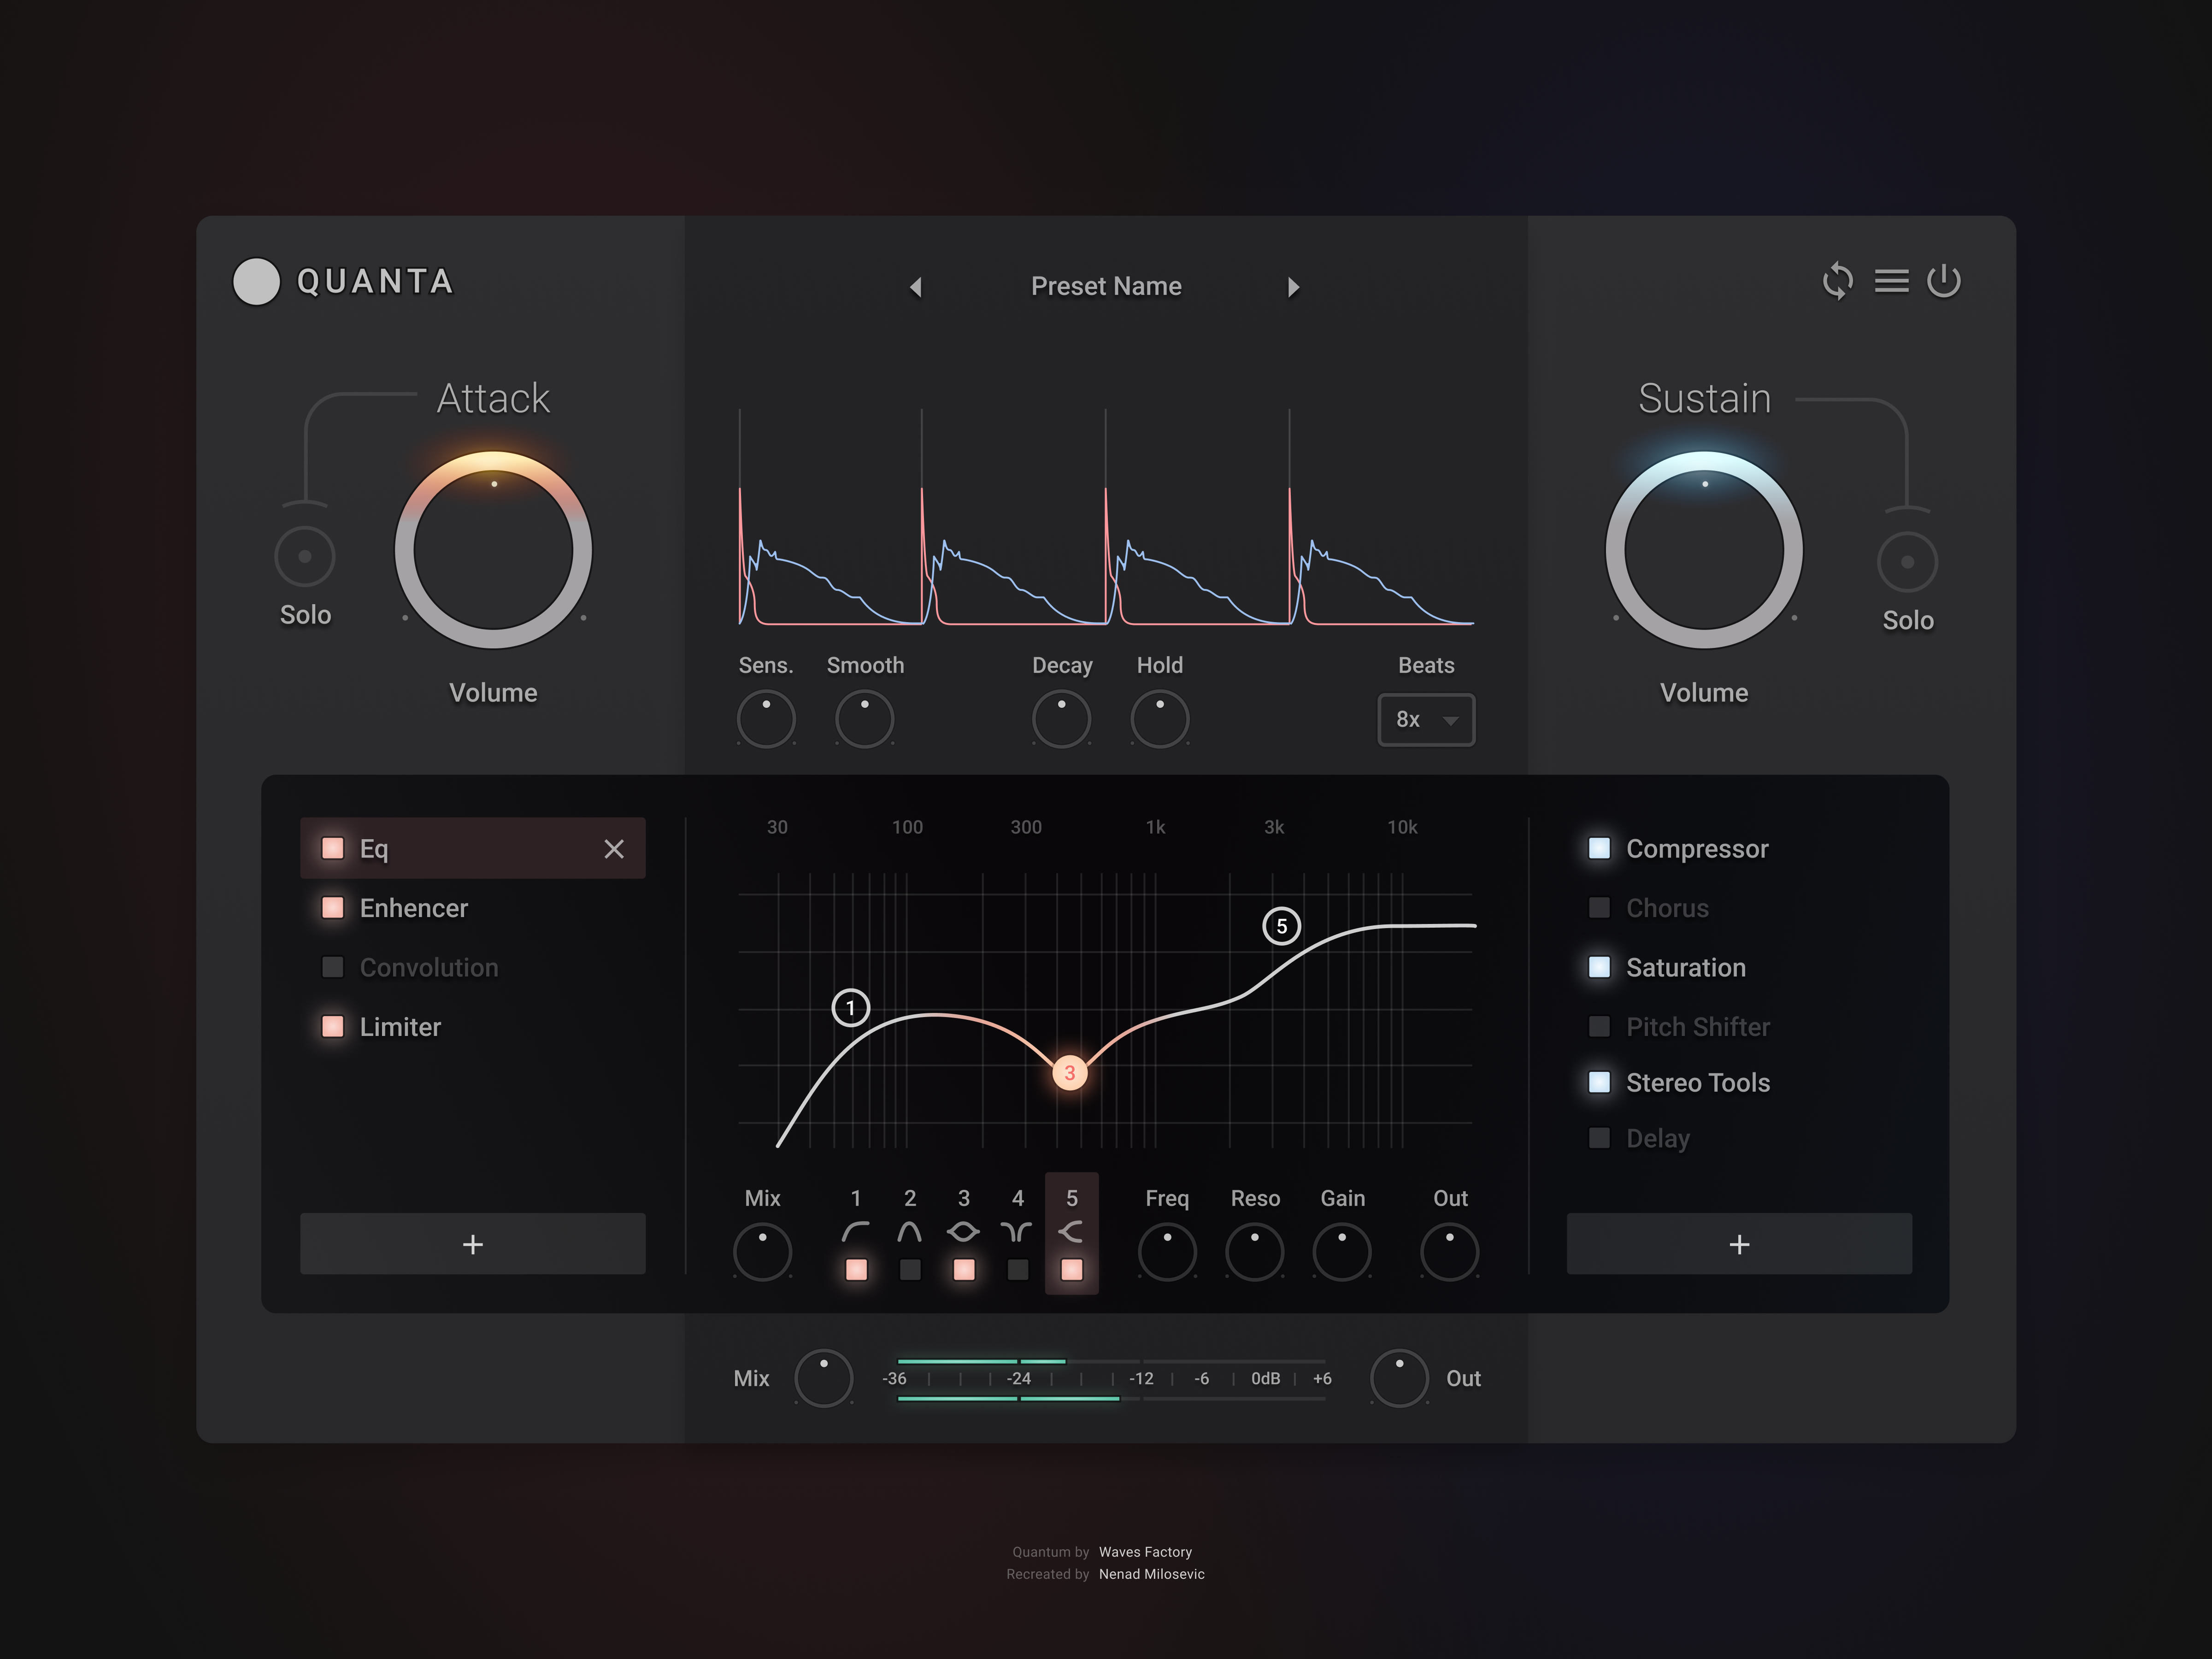Click the refresh/sync icon in top right

1838,282
